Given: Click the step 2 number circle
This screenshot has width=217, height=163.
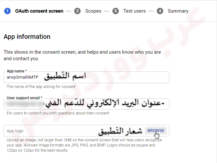Looking at the screenshot, I should 77,11.
